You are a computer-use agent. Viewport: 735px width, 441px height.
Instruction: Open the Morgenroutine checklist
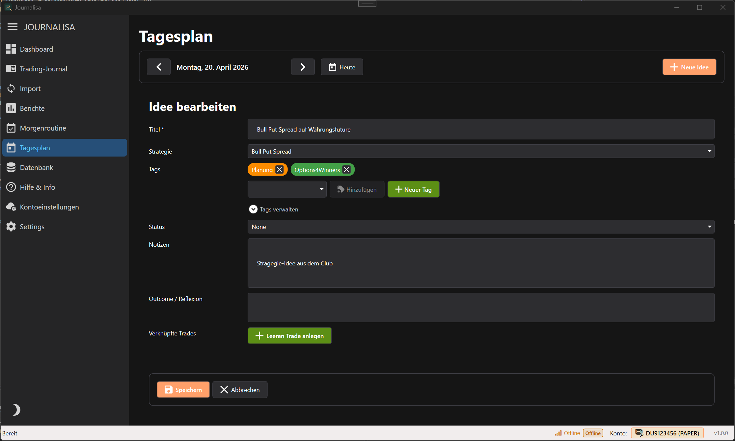pos(42,128)
